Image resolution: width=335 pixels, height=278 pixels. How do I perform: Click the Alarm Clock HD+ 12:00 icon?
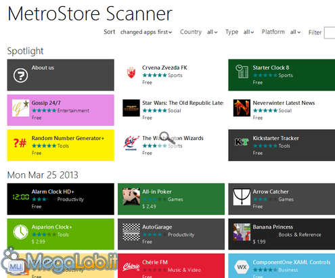click(20, 197)
